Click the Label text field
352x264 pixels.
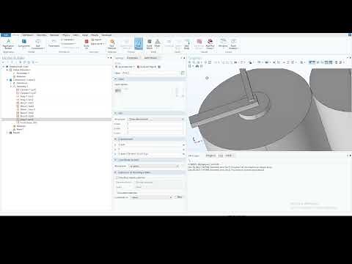click(x=150, y=73)
